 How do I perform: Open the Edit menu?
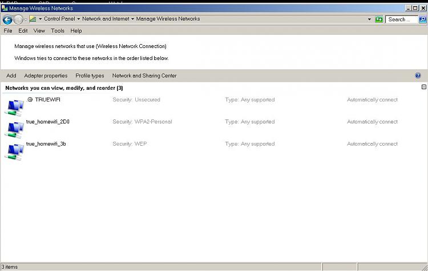[x=23, y=31]
